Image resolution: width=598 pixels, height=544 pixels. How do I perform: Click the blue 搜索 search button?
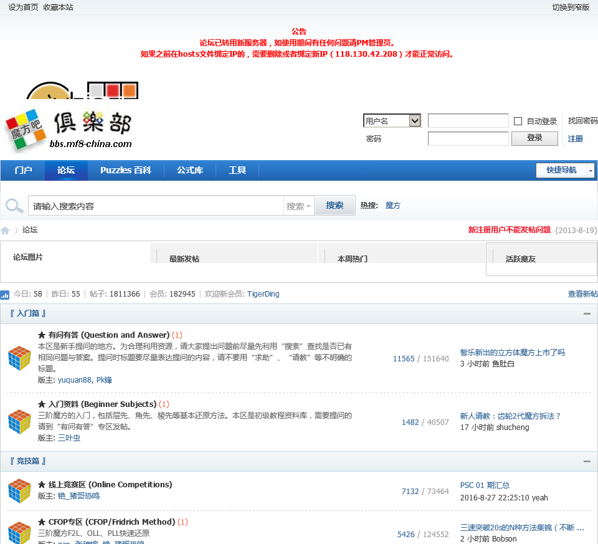335,205
